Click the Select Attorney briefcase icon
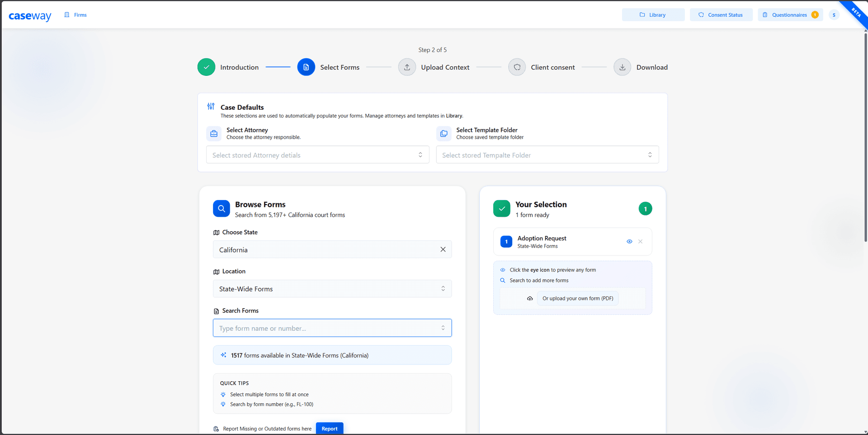 214,134
